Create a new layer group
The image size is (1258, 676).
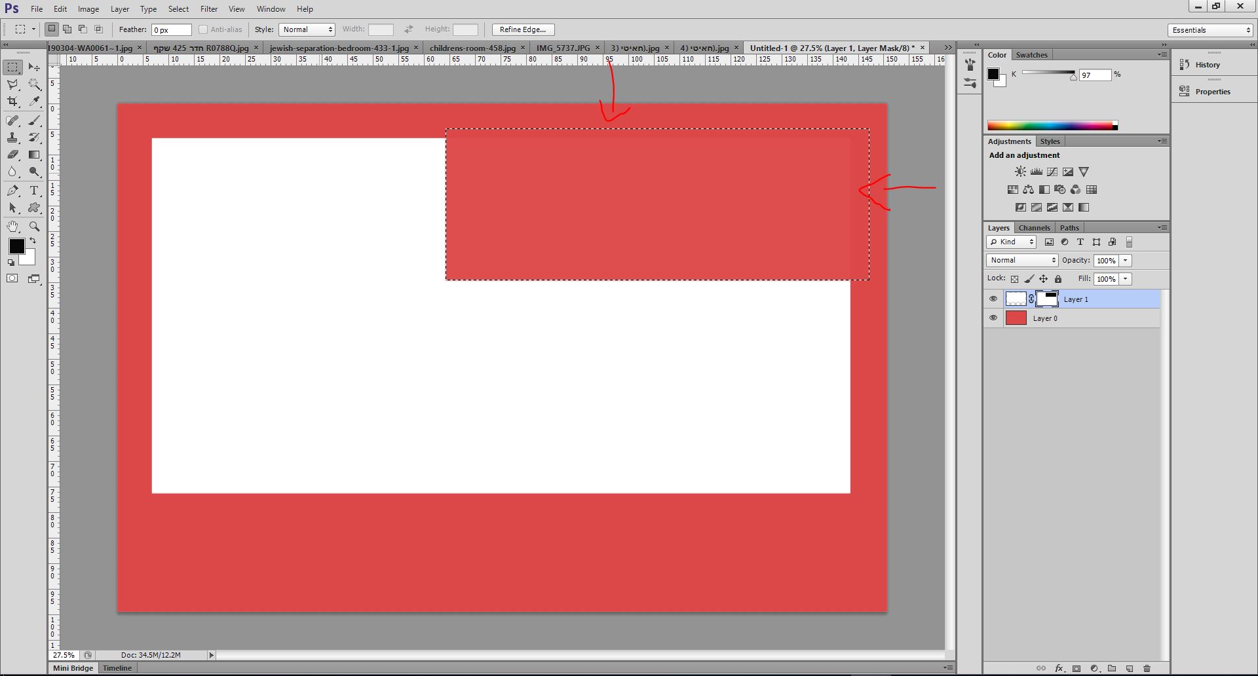pos(1112,669)
